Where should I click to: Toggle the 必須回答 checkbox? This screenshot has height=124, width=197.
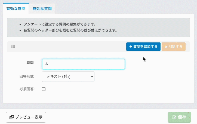44,89
